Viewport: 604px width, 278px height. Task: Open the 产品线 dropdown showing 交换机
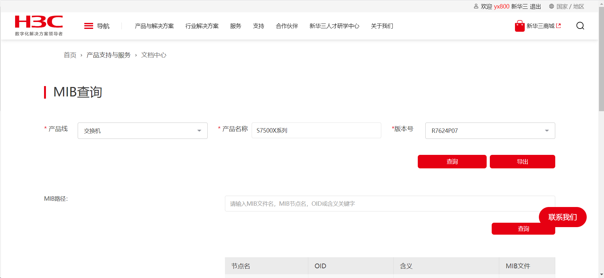[143, 131]
